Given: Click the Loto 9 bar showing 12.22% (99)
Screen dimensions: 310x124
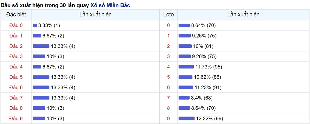Looking at the screenshot, I should click(187, 118).
